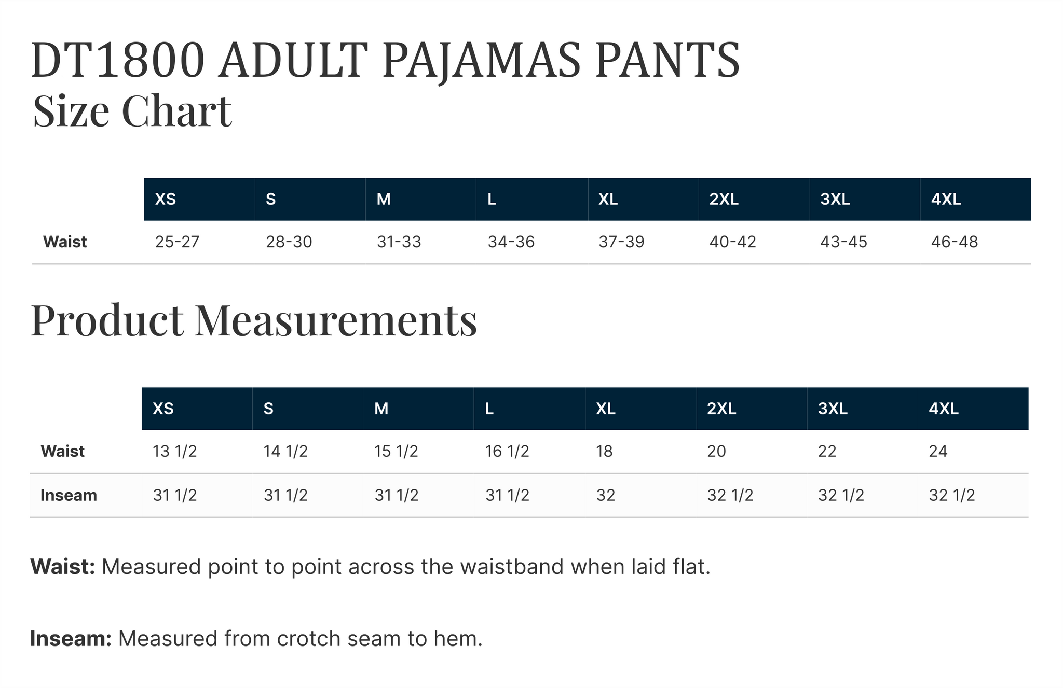This screenshot has width=1063, height=688.
Task: Click the 2XL header in the Product Measurements table
Action: (721, 409)
